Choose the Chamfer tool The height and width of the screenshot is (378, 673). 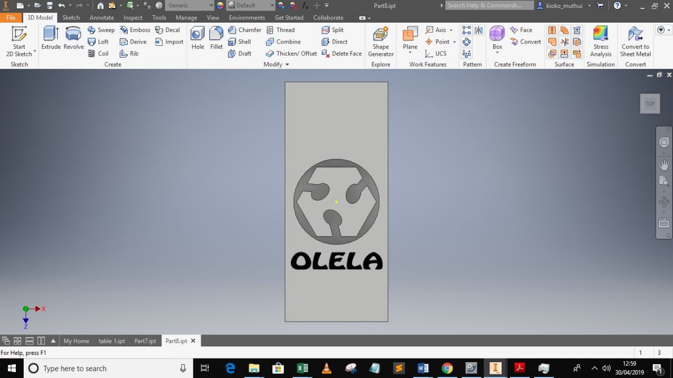point(244,30)
